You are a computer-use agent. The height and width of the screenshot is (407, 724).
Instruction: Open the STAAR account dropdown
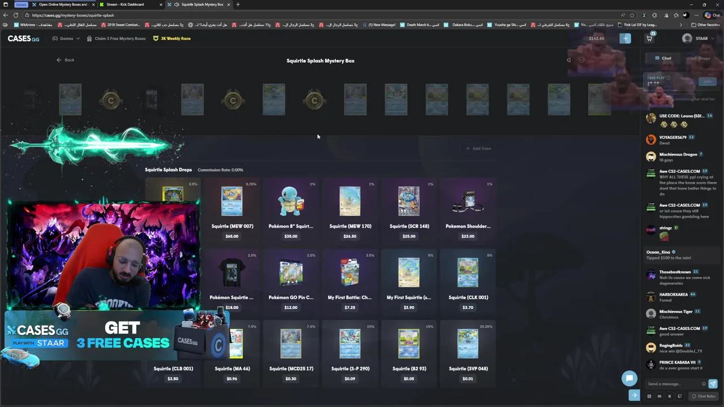[x=698, y=38]
